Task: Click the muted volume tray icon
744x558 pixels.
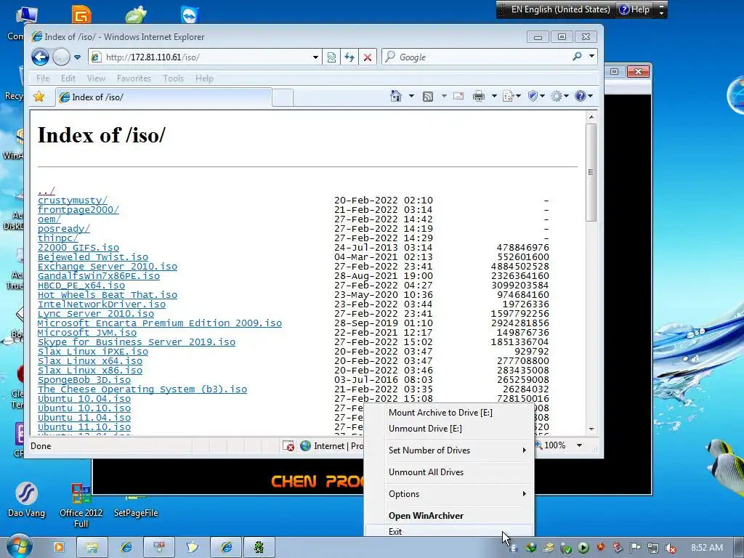Action: click(670, 548)
